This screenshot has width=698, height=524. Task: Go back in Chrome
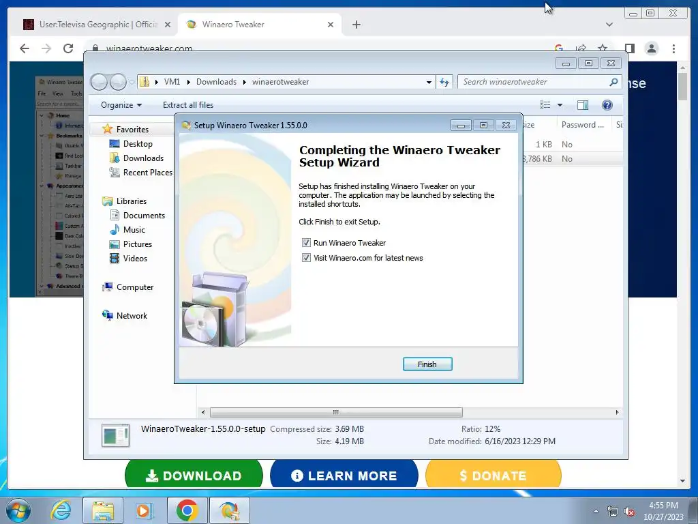click(x=25, y=48)
